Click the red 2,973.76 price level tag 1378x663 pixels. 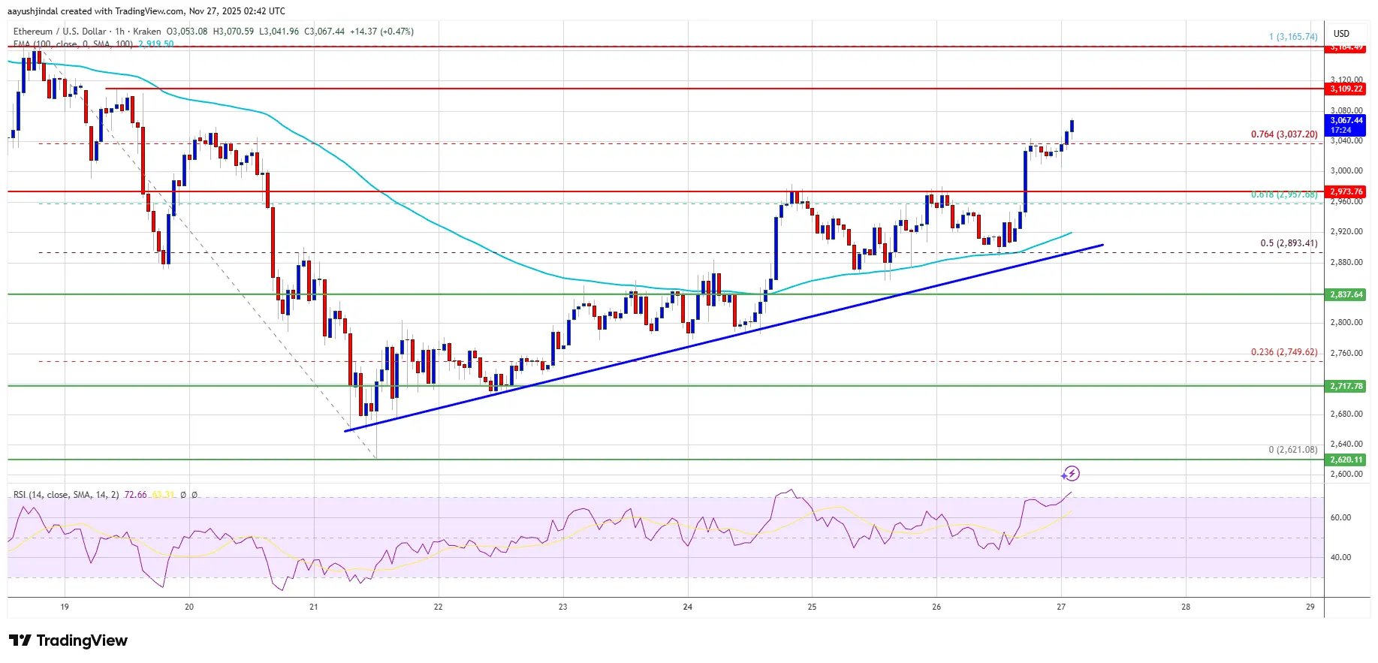[1346, 191]
